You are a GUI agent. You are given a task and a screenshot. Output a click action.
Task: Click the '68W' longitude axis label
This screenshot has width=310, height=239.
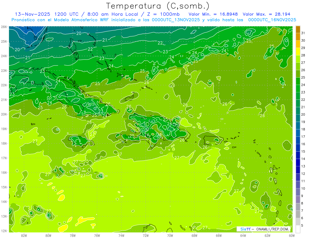pos(194,235)
